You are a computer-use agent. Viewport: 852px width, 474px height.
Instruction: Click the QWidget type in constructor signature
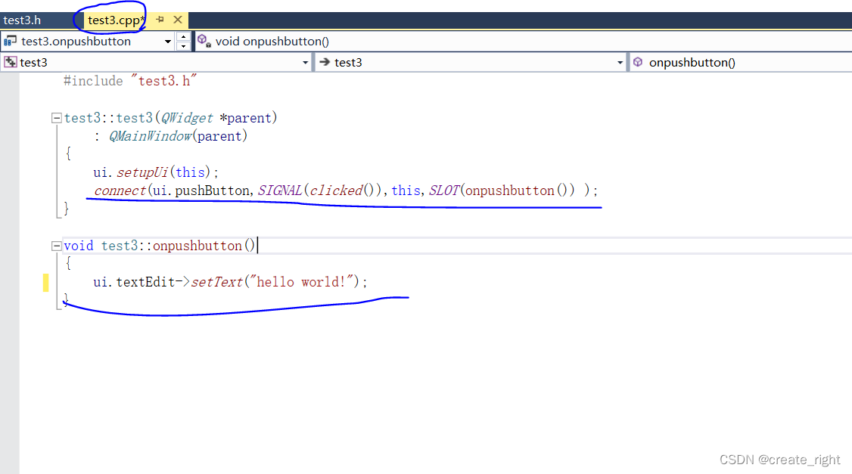coord(187,118)
